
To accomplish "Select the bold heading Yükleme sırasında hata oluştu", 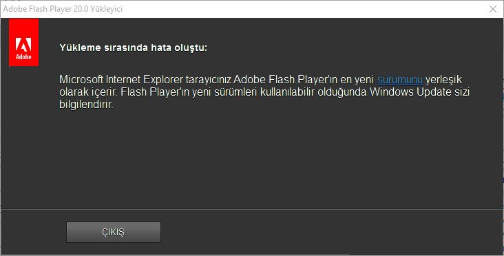I will pyautogui.click(x=134, y=48).
